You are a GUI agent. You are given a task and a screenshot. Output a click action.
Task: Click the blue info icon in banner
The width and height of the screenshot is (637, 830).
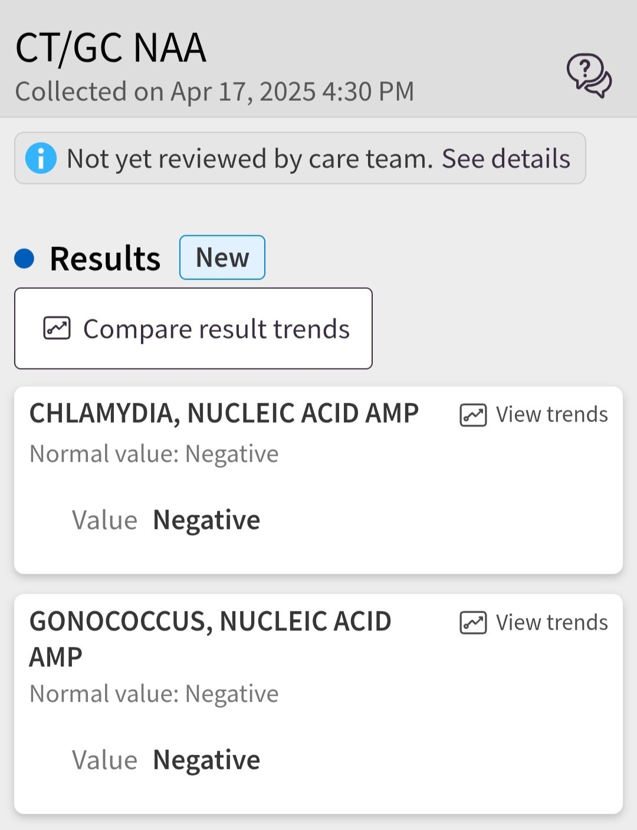click(41, 159)
